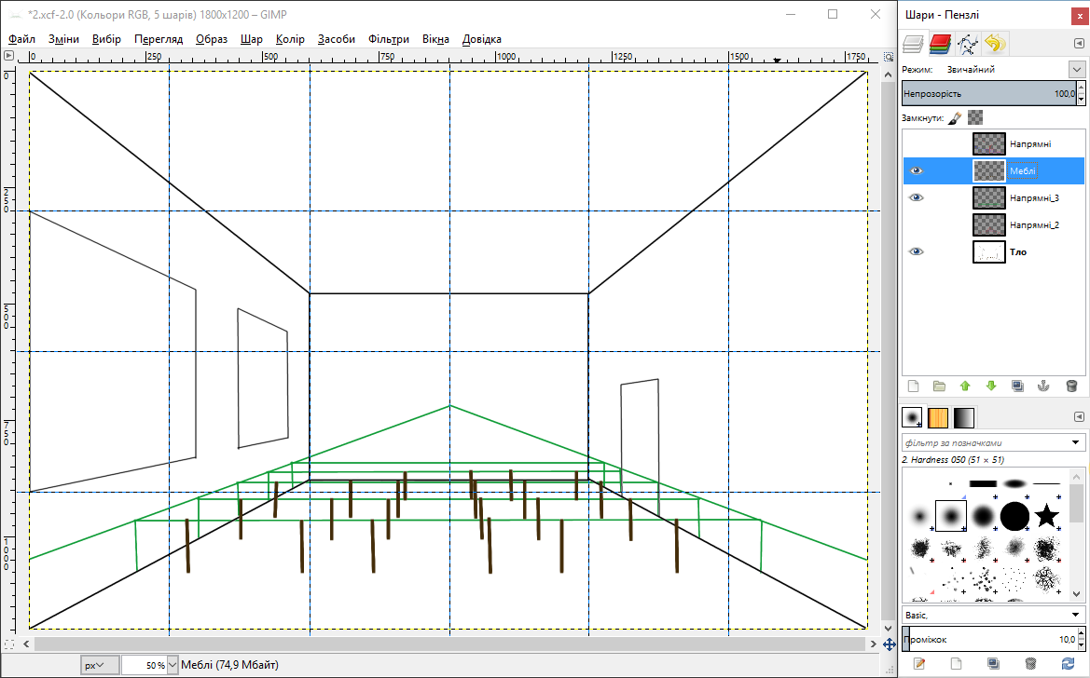Toggle lock pixels paintbrush icon

point(954,118)
